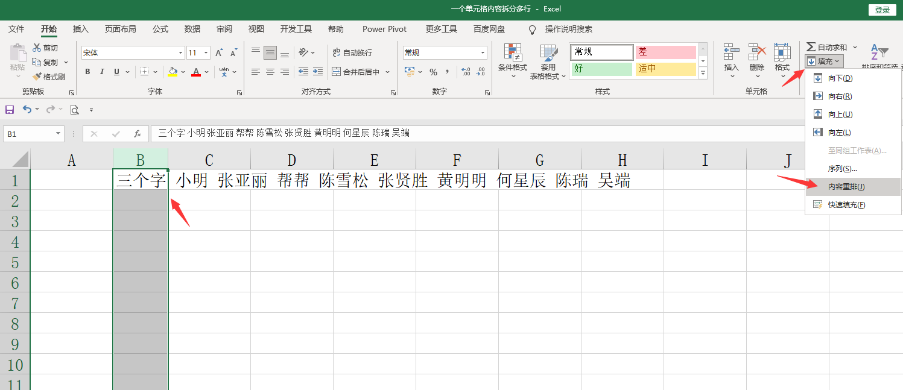
Task: Toggle bold formatting B
Action: [87, 72]
